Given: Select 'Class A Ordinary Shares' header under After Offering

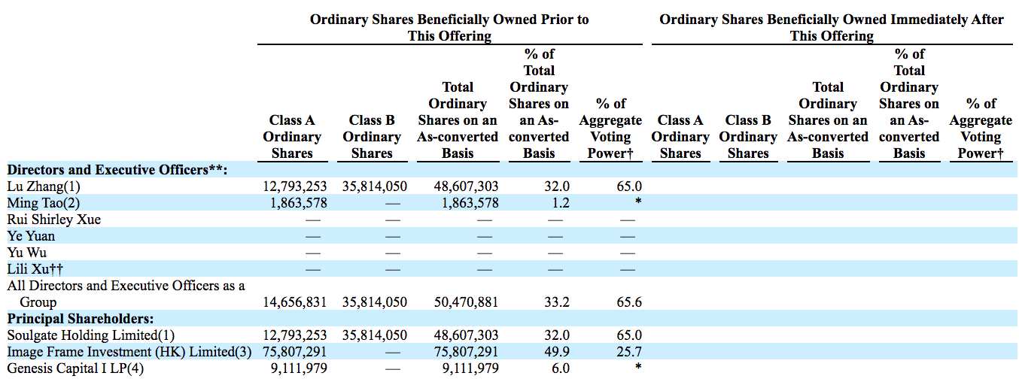Looking at the screenshot, I should coord(680,137).
